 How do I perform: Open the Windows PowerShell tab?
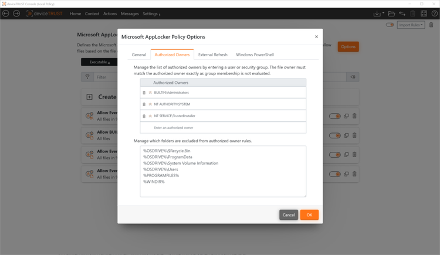click(255, 55)
